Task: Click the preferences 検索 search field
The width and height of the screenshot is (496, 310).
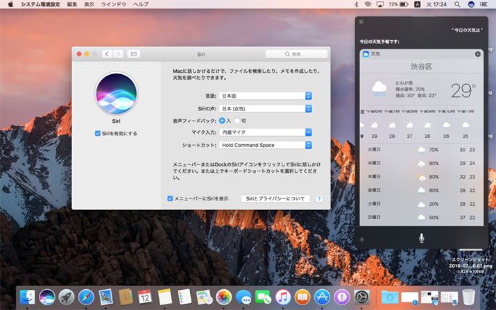Action: click(296, 54)
